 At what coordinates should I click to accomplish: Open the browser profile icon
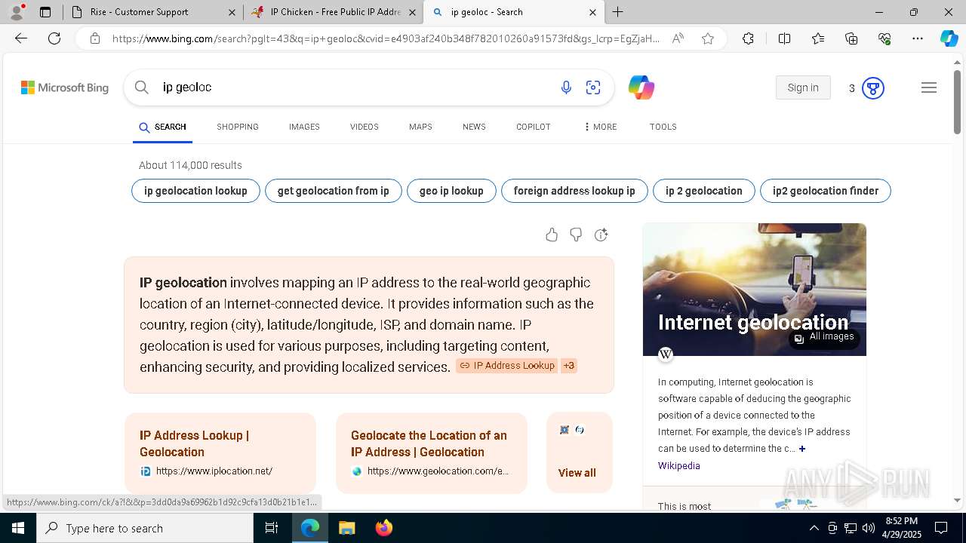tap(17, 12)
